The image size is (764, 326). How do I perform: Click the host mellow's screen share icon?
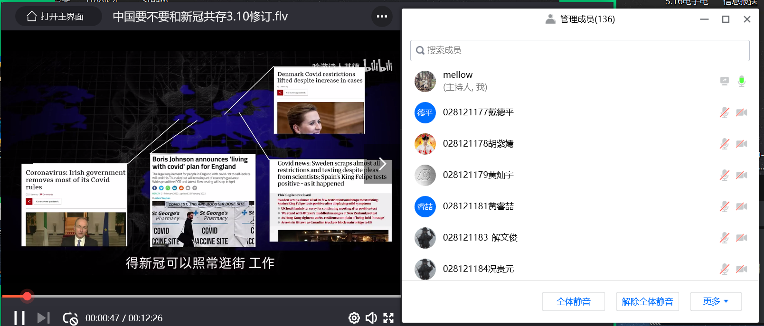point(724,81)
